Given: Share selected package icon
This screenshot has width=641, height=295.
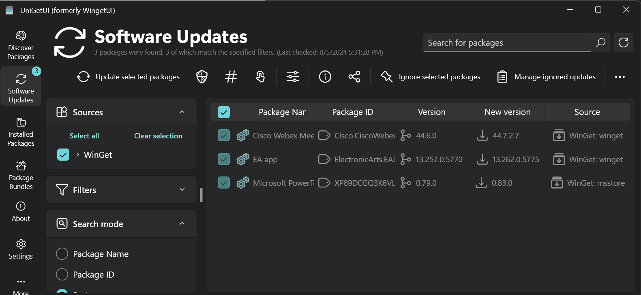Looking at the screenshot, I should [354, 76].
